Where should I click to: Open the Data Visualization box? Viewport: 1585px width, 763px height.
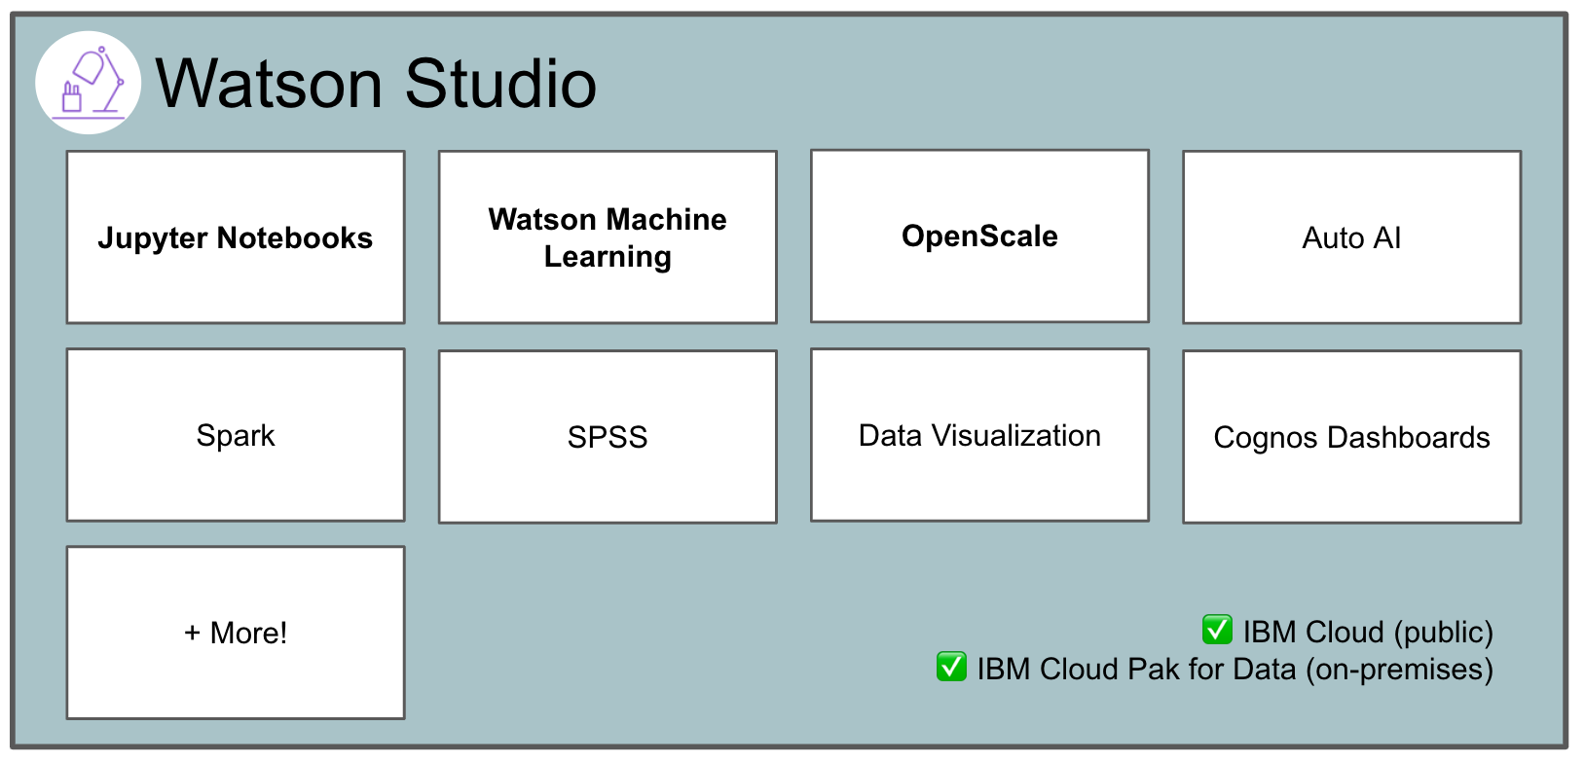click(979, 435)
